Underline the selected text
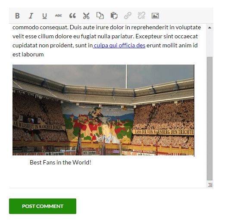 44,16
